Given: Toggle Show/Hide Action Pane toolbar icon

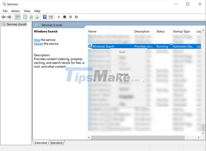Looking at the screenshot, I should [51, 17].
